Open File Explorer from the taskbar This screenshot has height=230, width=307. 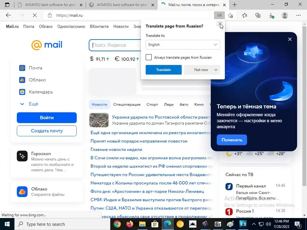[142, 224]
